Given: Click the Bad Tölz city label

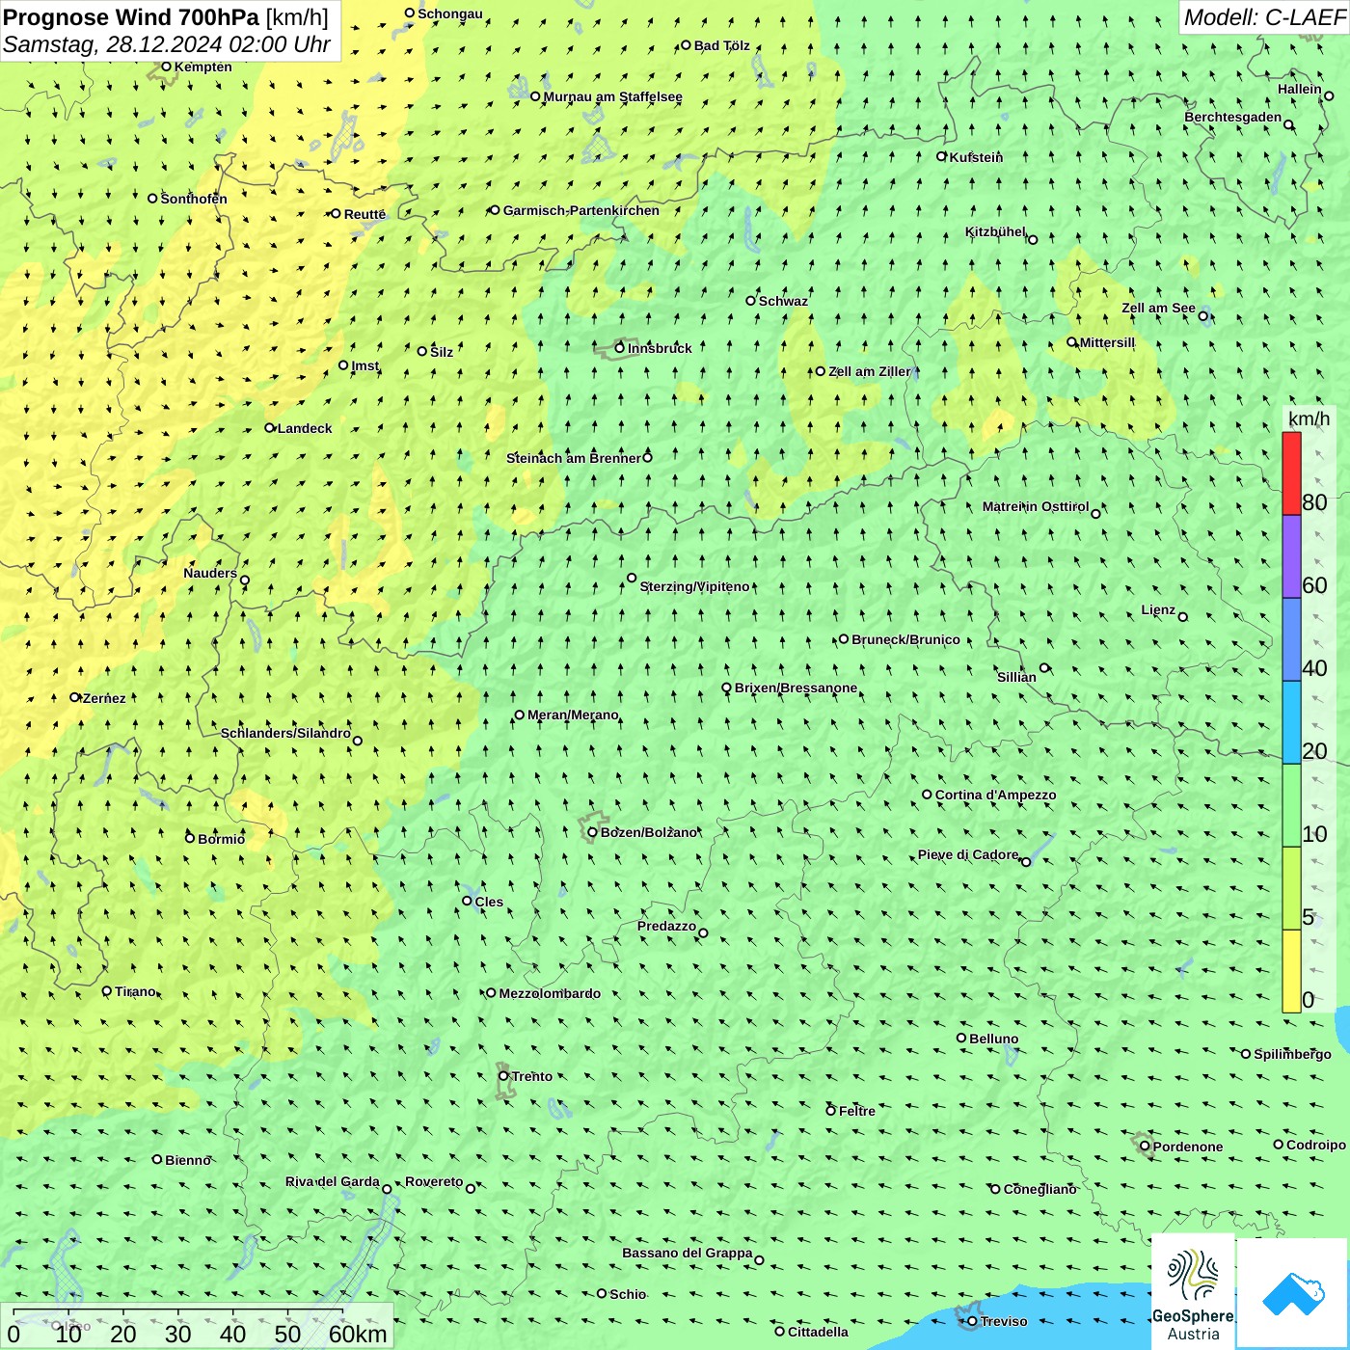Looking at the screenshot, I should pos(722,45).
